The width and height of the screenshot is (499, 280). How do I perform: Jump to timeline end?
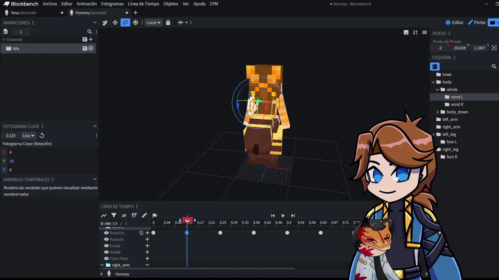pos(293,215)
